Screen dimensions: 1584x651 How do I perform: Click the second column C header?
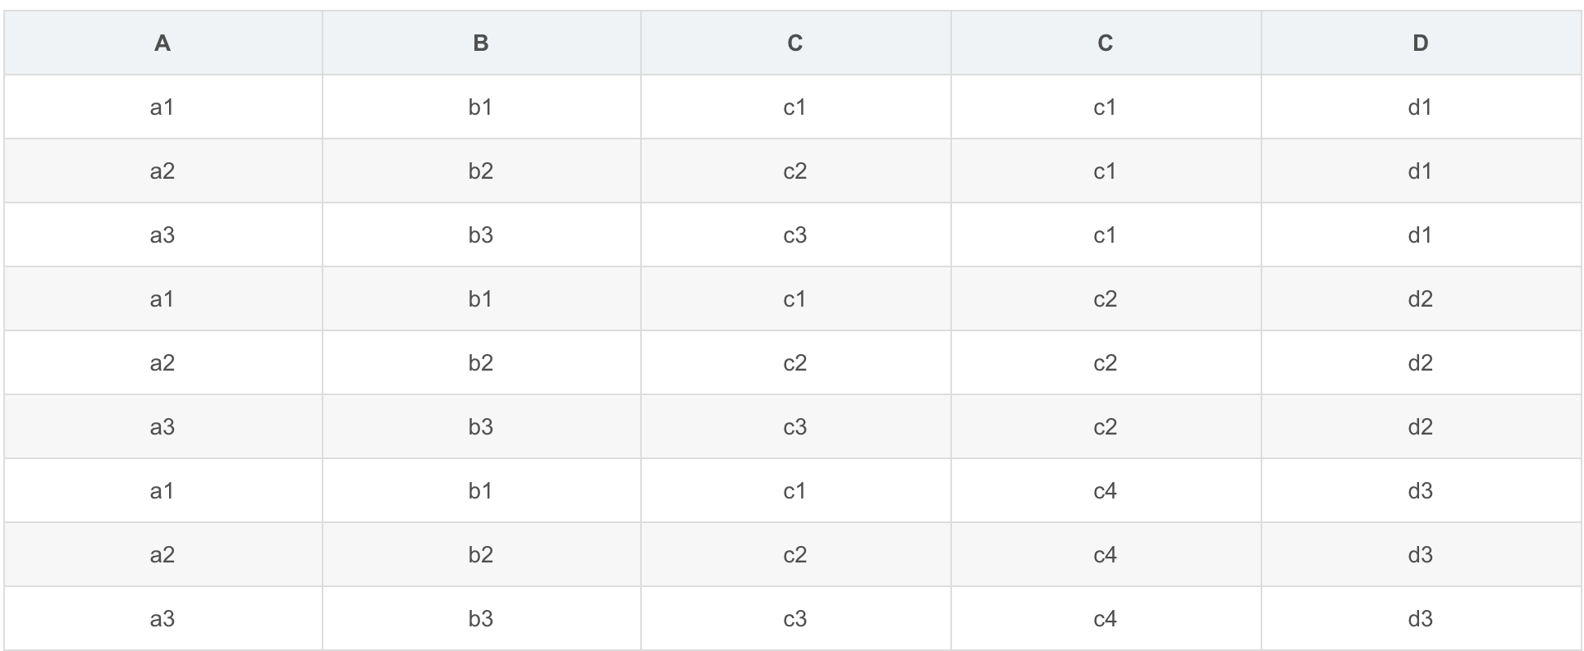(x=1105, y=43)
